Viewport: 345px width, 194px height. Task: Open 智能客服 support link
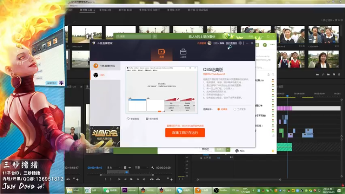133,119
